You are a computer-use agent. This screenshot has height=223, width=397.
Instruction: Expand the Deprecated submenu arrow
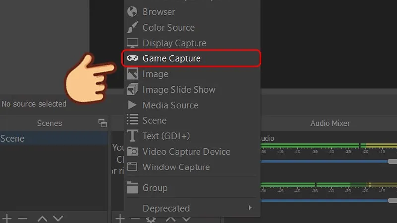pos(251,208)
